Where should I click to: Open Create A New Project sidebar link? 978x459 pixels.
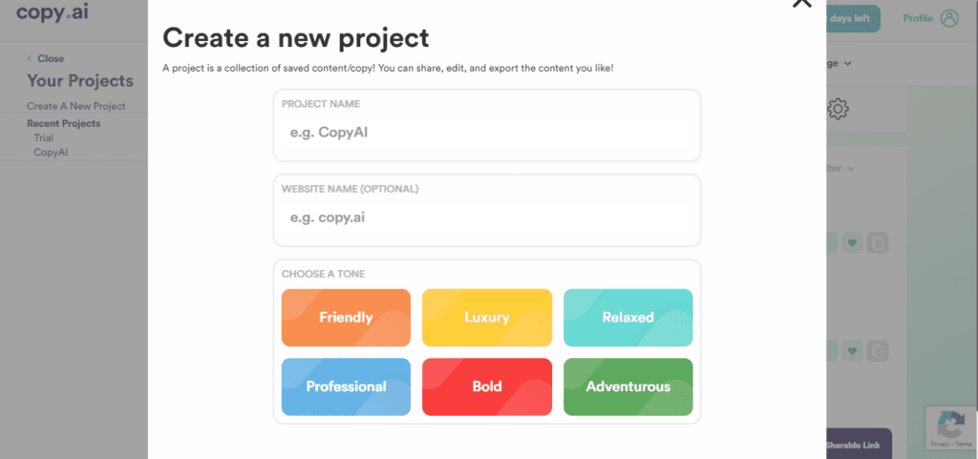76,106
